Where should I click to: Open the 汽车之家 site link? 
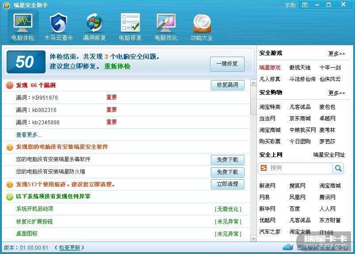(270, 232)
